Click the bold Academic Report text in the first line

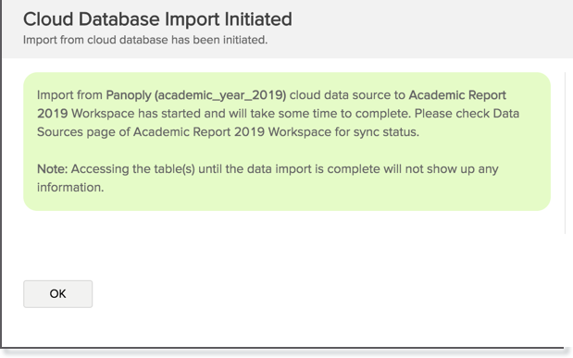pyautogui.click(x=457, y=95)
